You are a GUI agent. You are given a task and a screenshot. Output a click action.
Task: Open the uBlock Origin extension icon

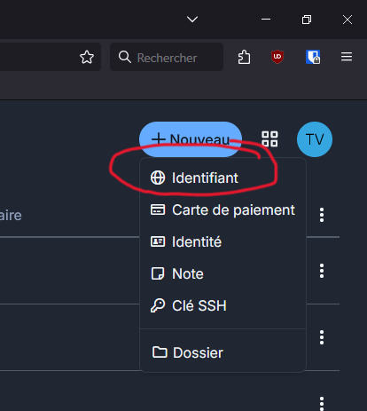click(277, 57)
